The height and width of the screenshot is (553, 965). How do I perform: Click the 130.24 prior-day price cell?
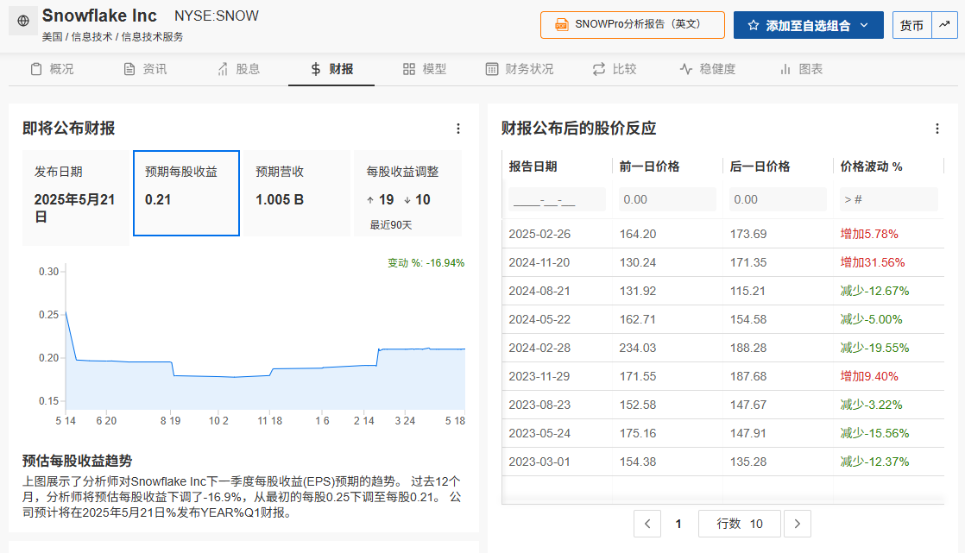point(637,262)
